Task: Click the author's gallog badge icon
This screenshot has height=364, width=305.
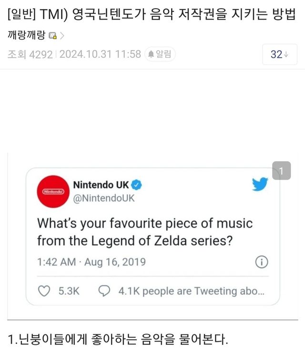Action: [x=52, y=36]
